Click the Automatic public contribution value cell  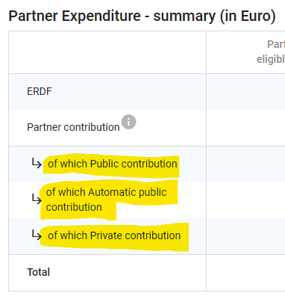(245, 200)
